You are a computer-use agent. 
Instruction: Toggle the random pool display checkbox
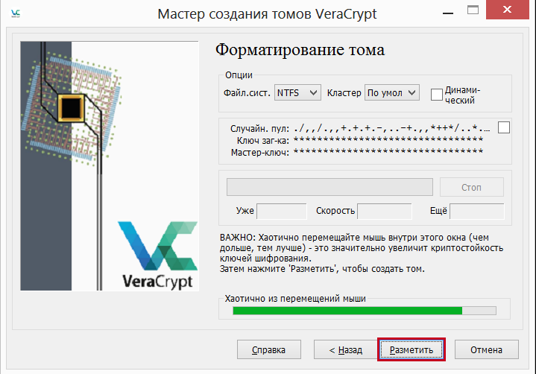503,127
